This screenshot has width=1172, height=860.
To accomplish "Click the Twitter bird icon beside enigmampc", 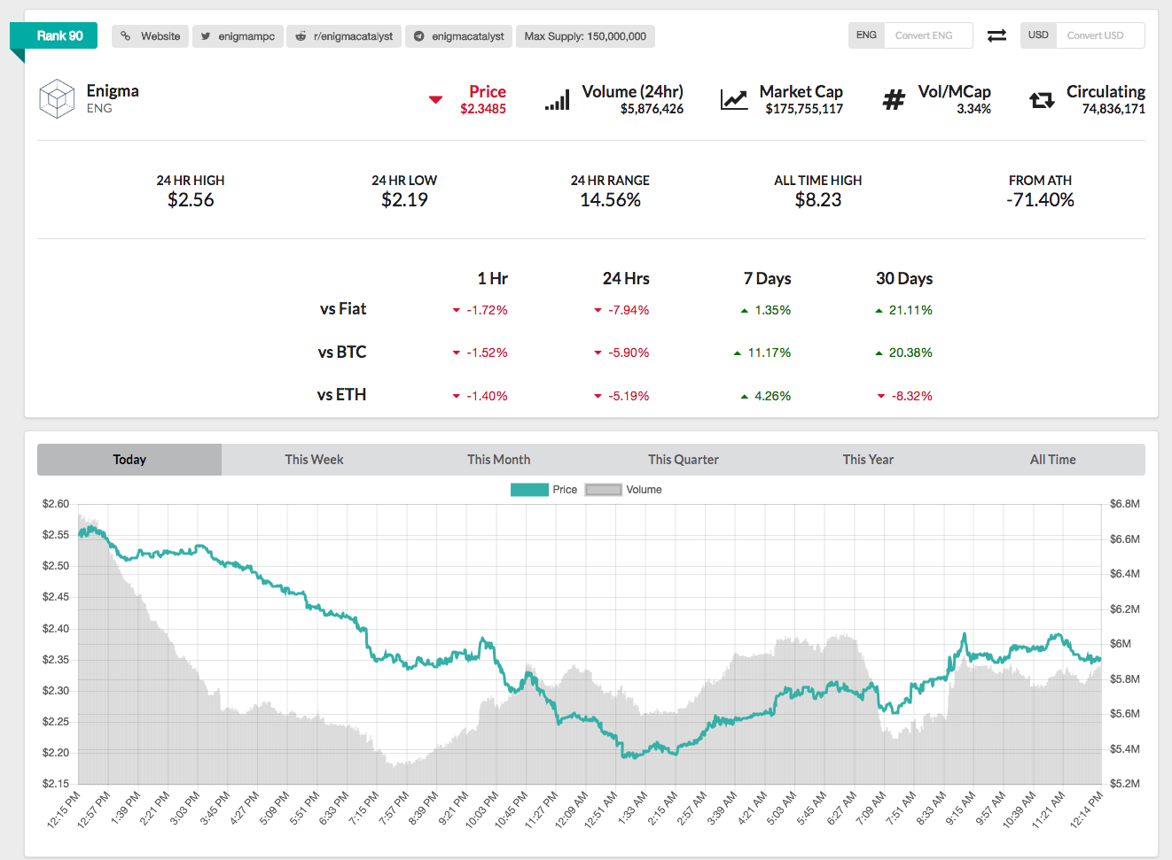I will [206, 36].
